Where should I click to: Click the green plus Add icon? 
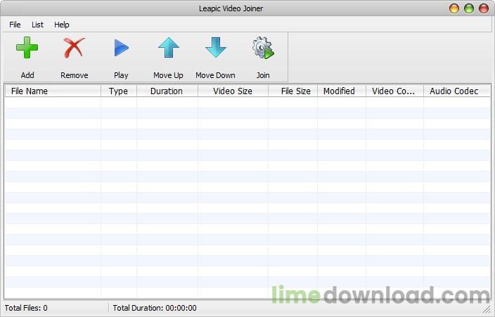point(27,48)
